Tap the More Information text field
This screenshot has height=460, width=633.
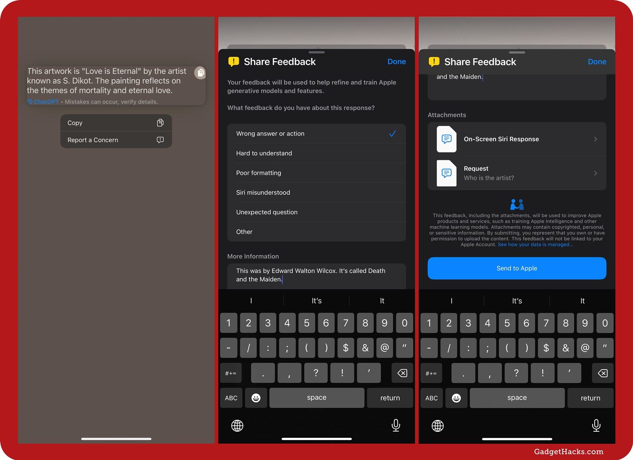(x=316, y=275)
